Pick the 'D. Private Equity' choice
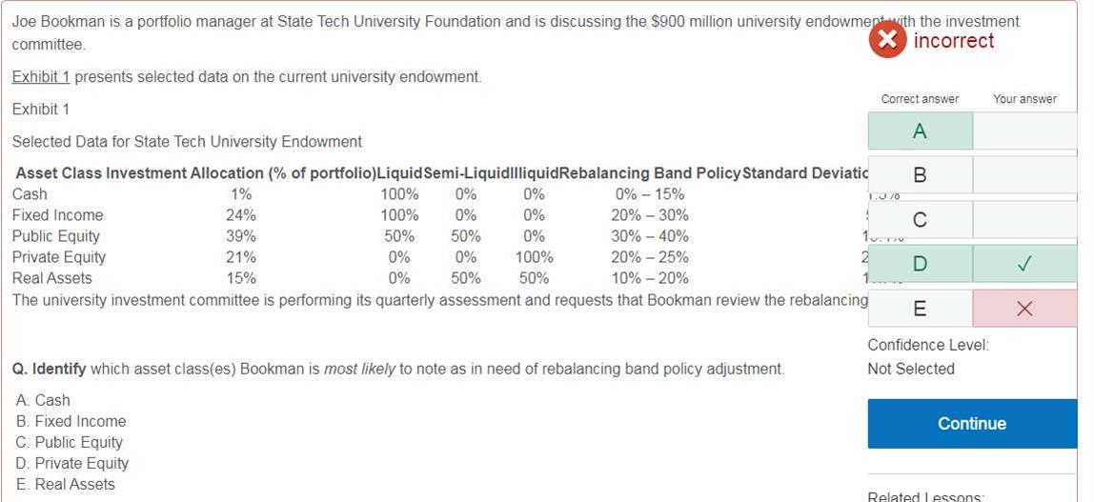Image resolution: width=1094 pixels, height=502 pixels. (x=72, y=463)
